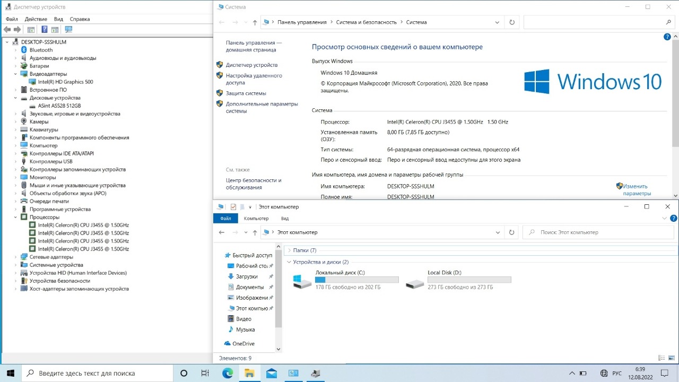The width and height of the screenshot is (679, 382).
Task: Open the Mail app from the taskbar
Action: pyautogui.click(x=272, y=373)
